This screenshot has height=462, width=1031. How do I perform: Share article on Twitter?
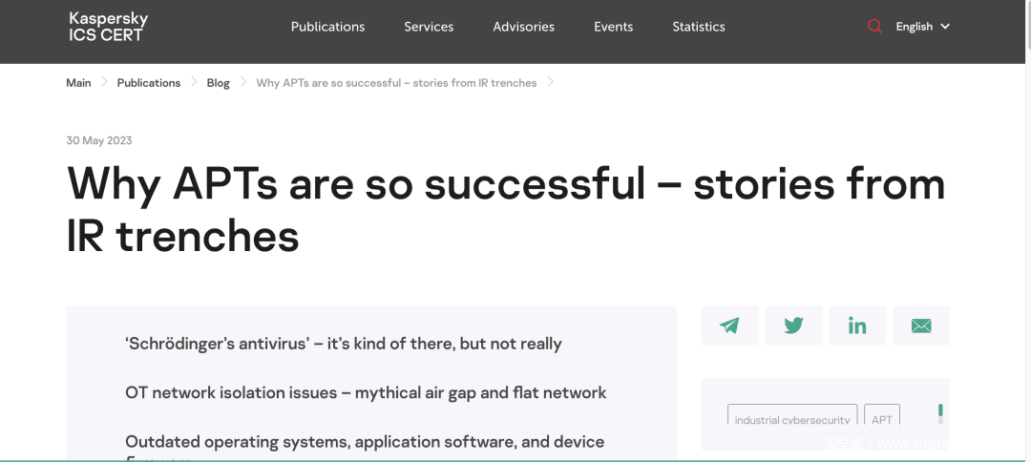pyautogui.click(x=793, y=325)
